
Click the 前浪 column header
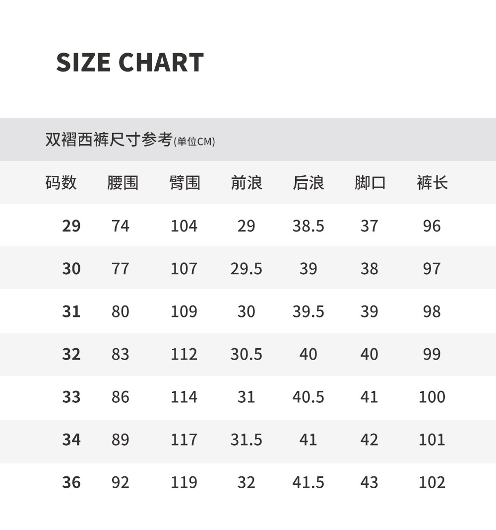pyautogui.click(x=247, y=182)
